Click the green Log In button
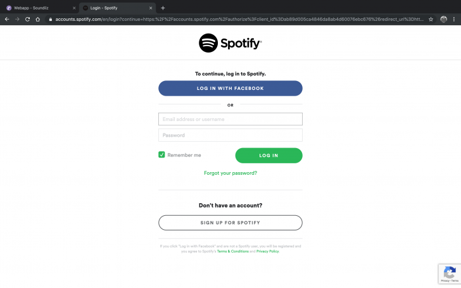461x288 pixels. pyautogui.click(x=268, y=156)
